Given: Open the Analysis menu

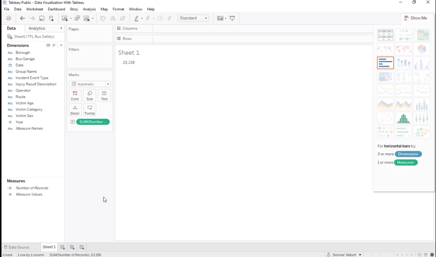Looking at the screenshot, I should click(89, 9).
